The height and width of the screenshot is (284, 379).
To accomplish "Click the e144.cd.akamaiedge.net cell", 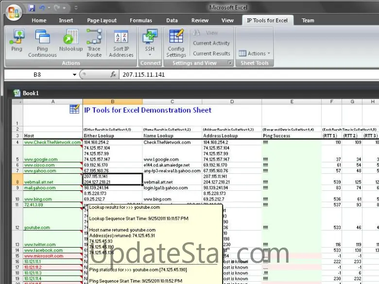I will click(172, 165).
